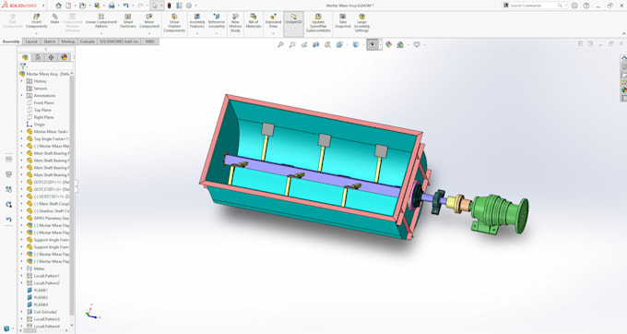Click the Save icon

(x=97, y=6)
